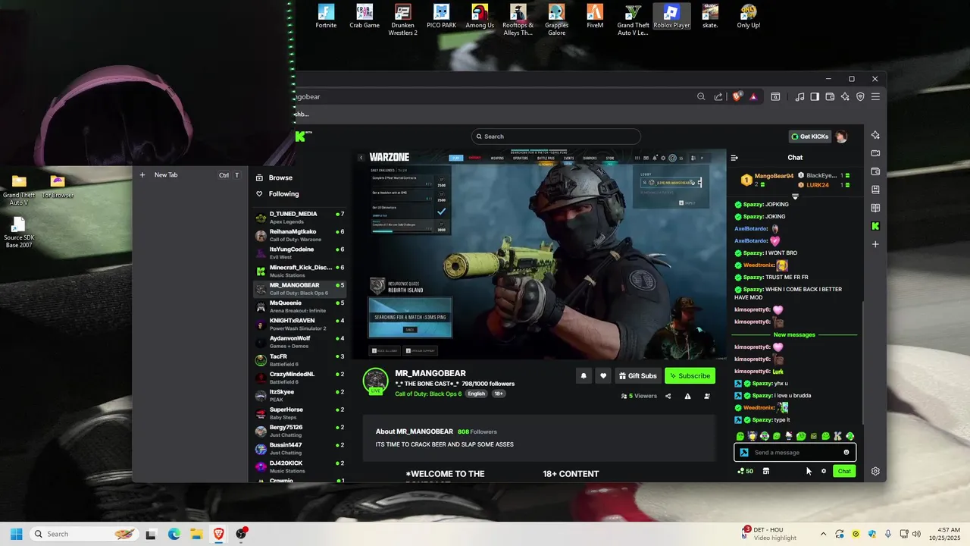Click the Send a message field

(795, 453)
